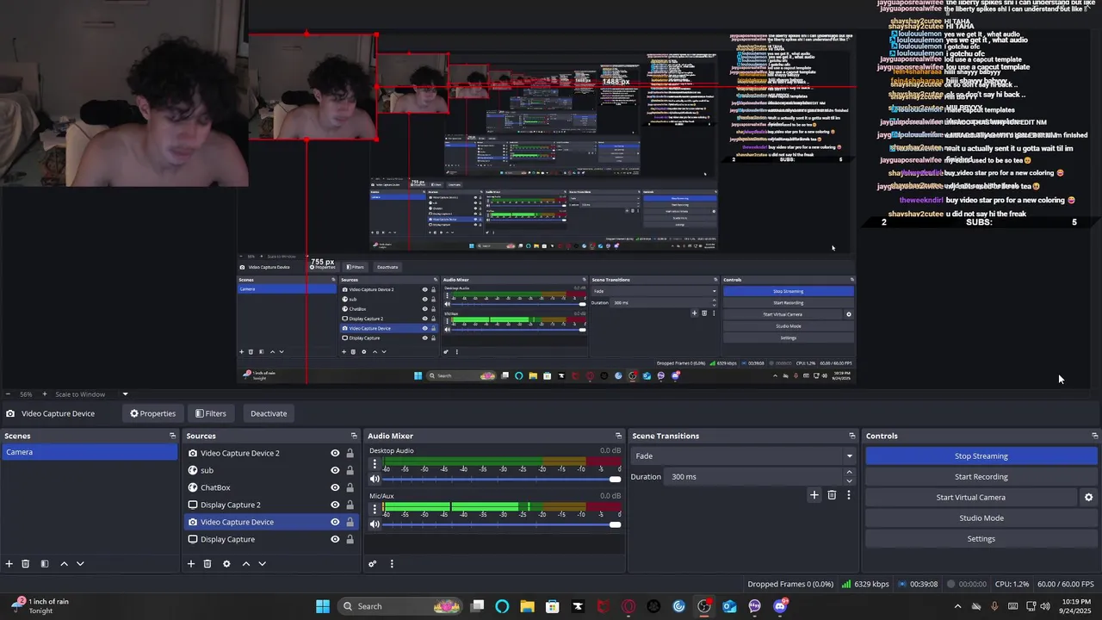
Task: Open Microsoft Store from taskbar
Action: [x=553, y=606]
